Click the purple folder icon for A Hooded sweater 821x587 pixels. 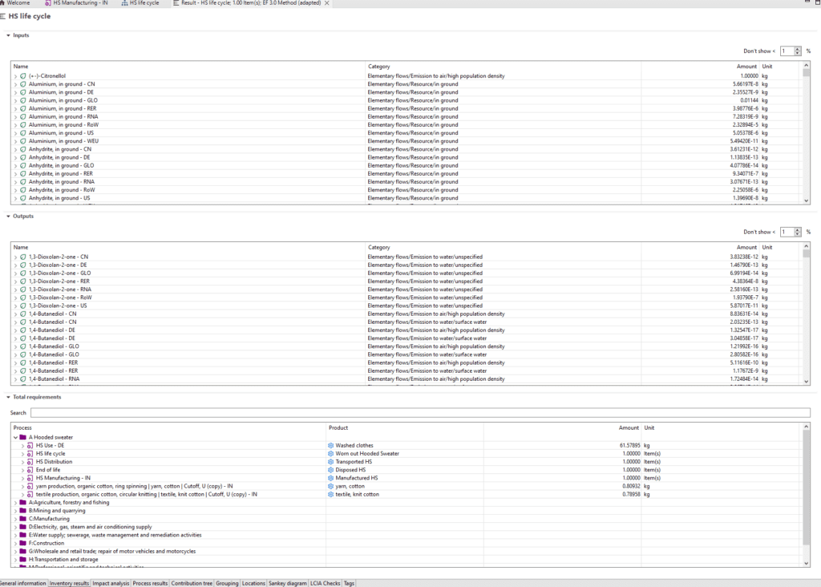[x=22, y=438]
